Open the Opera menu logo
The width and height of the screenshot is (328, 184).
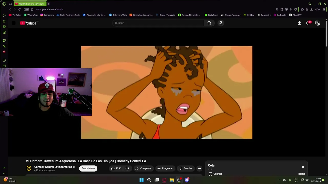[4, 4]
